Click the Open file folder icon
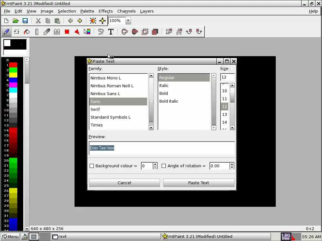 [x=16, y=21]
